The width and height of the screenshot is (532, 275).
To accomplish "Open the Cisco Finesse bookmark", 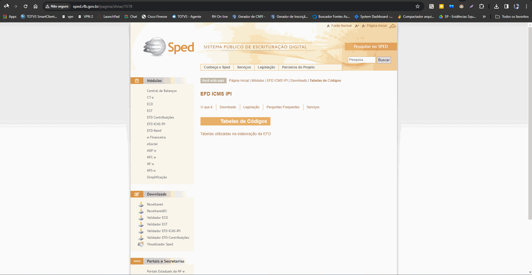I will pos(154,17).
